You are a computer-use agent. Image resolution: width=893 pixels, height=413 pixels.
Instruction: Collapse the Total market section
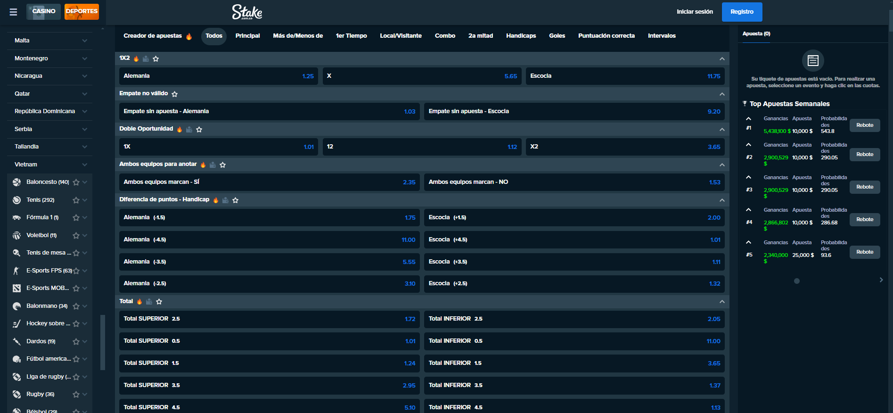click(x=722, y=301)
